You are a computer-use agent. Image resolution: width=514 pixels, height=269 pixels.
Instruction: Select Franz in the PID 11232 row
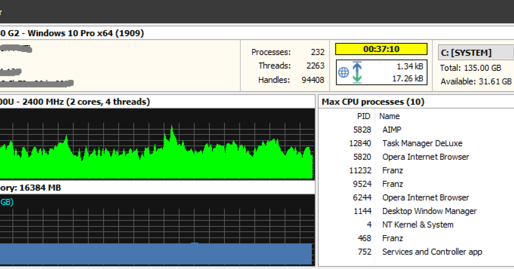click(x=393, y=171)
